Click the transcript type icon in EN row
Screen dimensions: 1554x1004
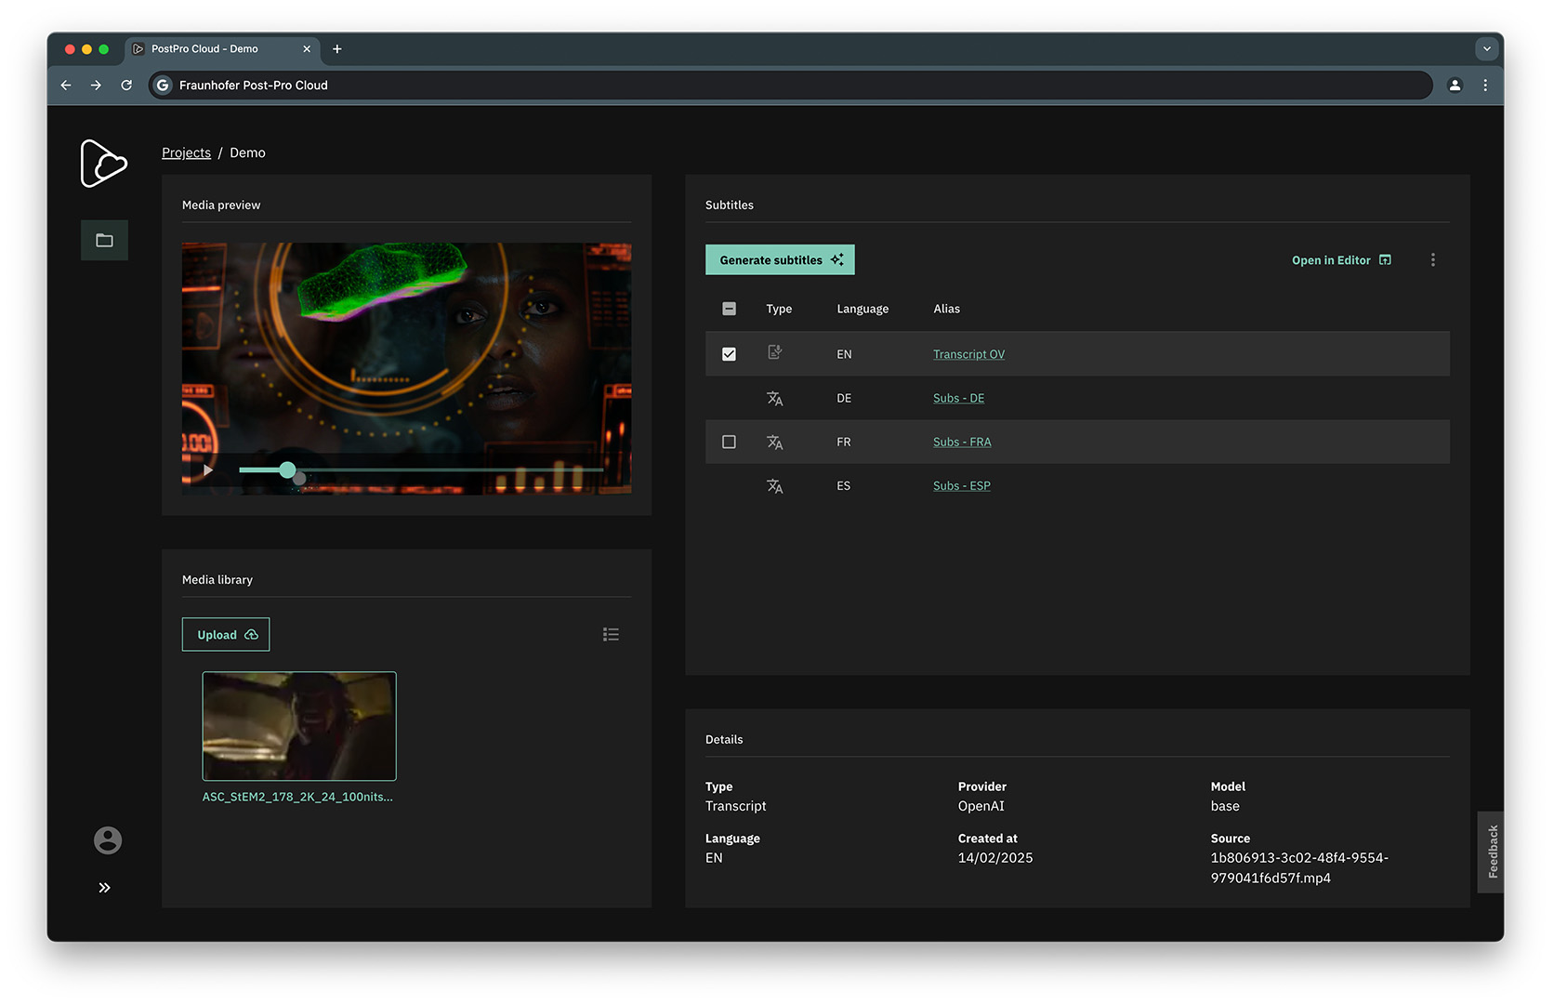(x=774, y=353)
